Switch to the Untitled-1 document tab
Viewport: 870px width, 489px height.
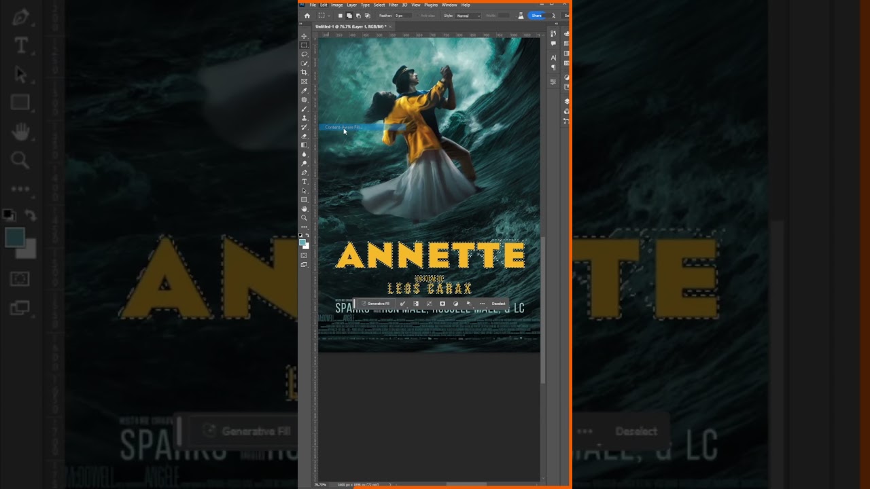tap(351, 26)
